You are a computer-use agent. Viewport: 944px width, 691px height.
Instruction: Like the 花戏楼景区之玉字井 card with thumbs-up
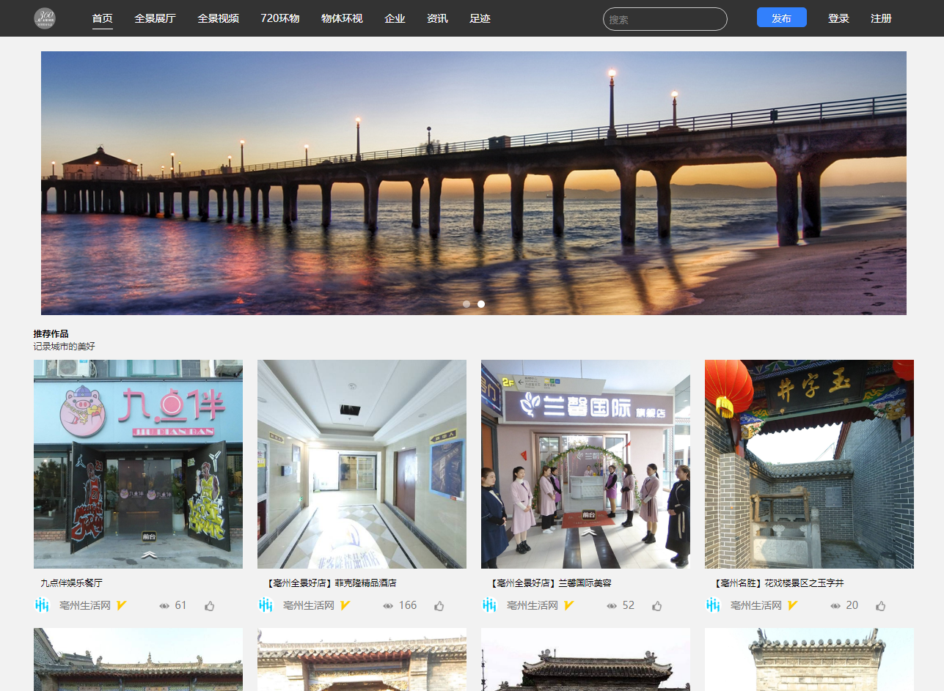[881, 606]
